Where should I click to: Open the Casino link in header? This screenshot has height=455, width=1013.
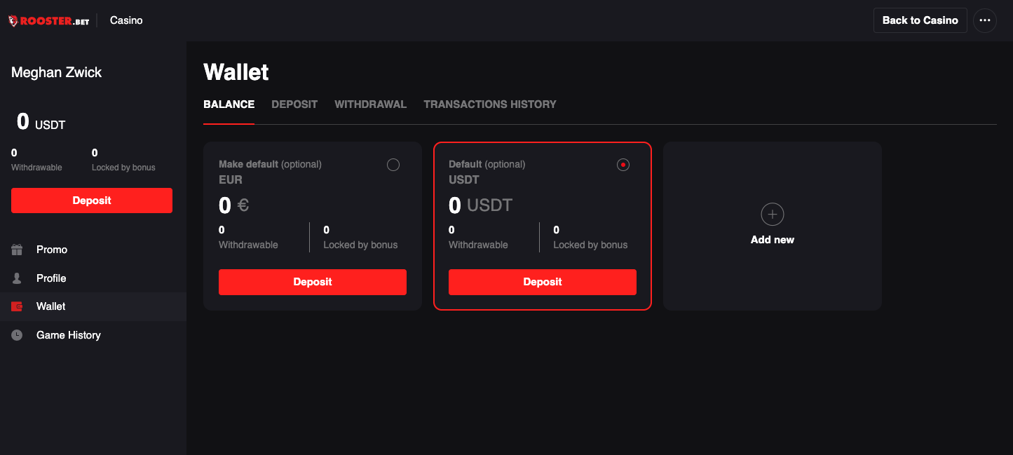(x=126, y=20)
